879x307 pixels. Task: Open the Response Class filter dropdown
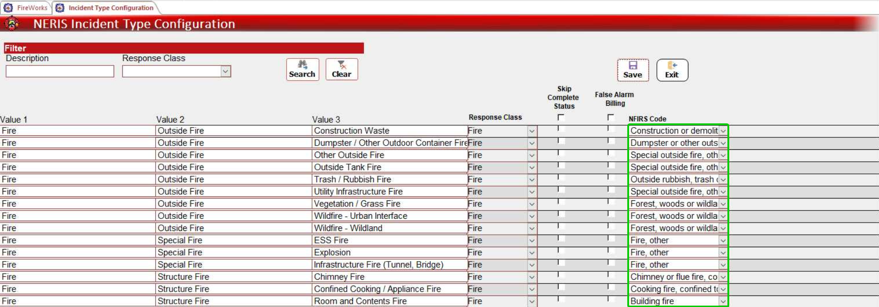pyautogui.click(x=225, y=71)
